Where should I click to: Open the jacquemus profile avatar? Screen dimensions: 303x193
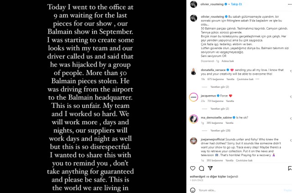(193, 97)
